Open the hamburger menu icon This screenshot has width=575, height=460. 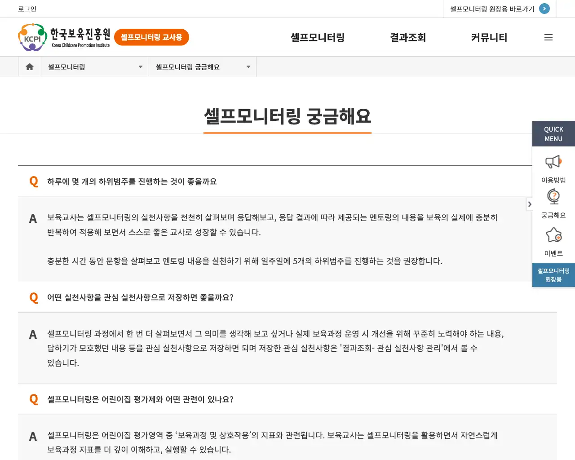548,38
